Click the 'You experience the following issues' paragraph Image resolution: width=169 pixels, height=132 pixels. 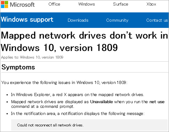[64, 82]
